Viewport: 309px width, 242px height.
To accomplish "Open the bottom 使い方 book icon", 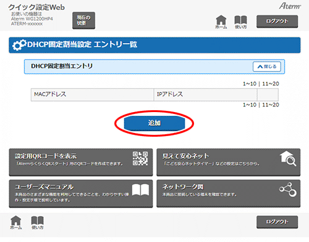I will 37,222.
